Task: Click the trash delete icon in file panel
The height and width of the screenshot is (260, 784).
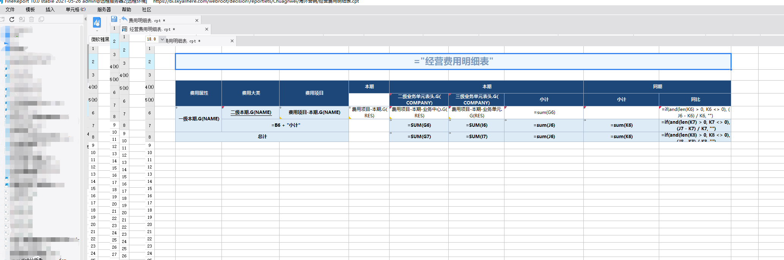Action: 31,19
